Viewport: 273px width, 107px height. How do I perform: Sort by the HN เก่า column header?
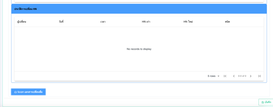click(x=146, y=22)
